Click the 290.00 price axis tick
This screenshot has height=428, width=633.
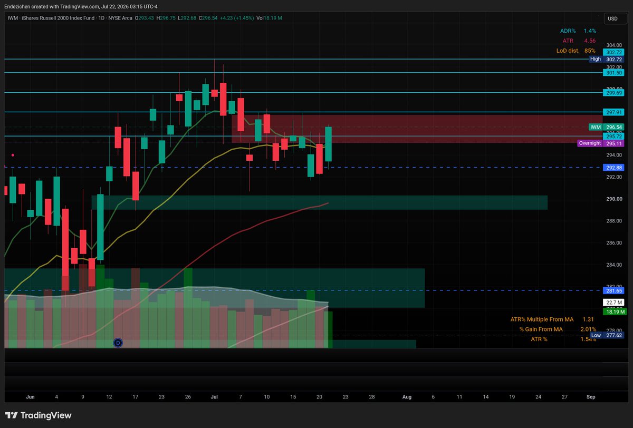[x=614, y=199]
